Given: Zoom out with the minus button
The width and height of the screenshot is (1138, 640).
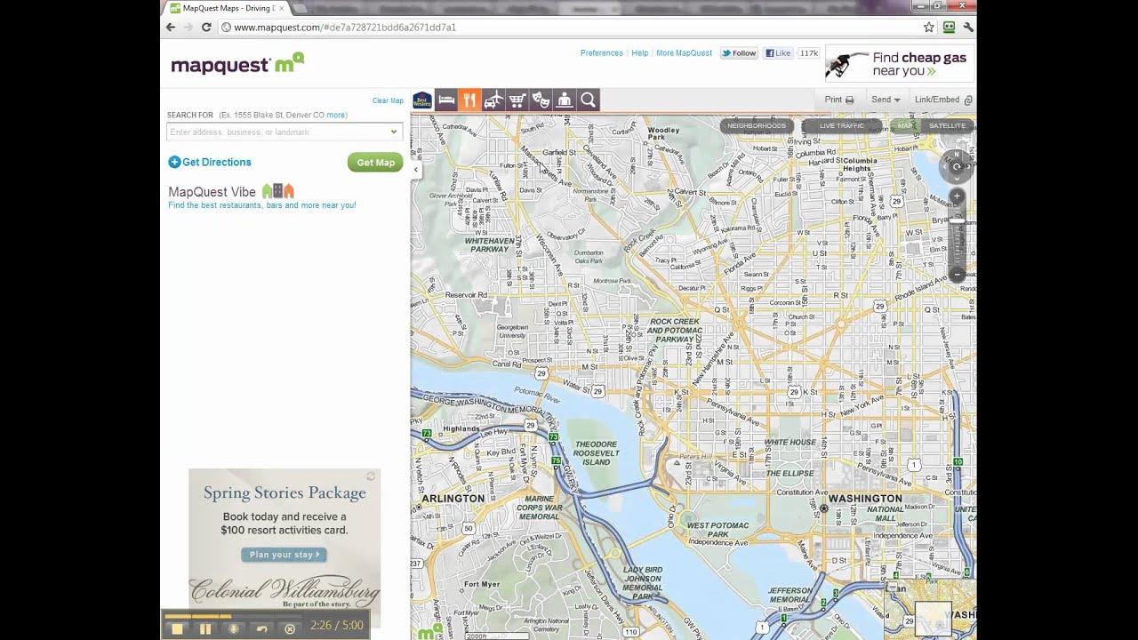Looking at the screenshot, I should (x=957, y=275).
